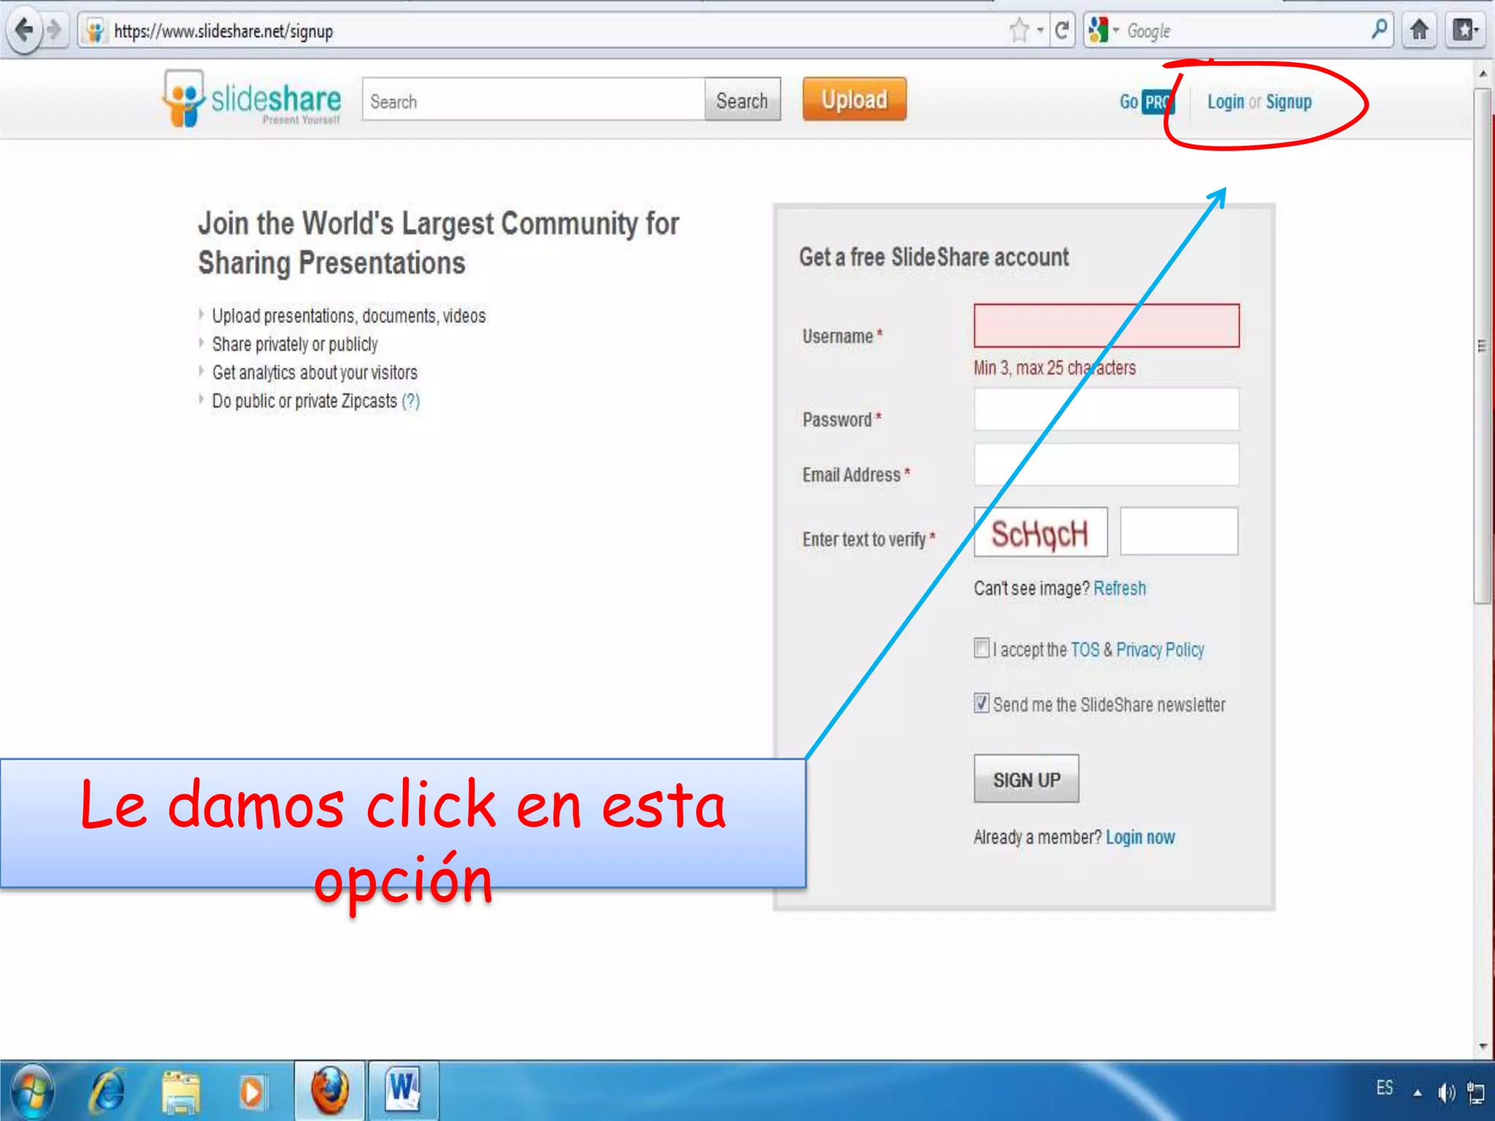This screenshot has width=1495, height=1121.
Task: Show hidden tray icons arrow
Action: [1417, 1093]
